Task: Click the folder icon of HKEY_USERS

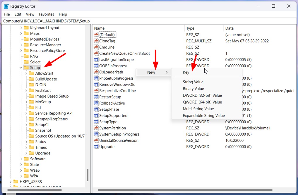Action: point(16,182)
